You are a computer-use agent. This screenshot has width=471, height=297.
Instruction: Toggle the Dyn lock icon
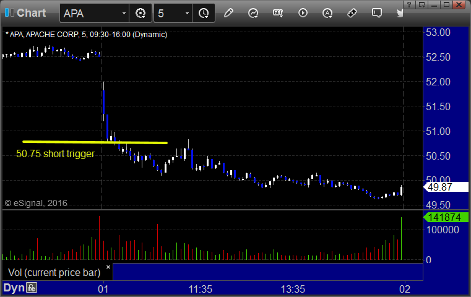point(32,288)
